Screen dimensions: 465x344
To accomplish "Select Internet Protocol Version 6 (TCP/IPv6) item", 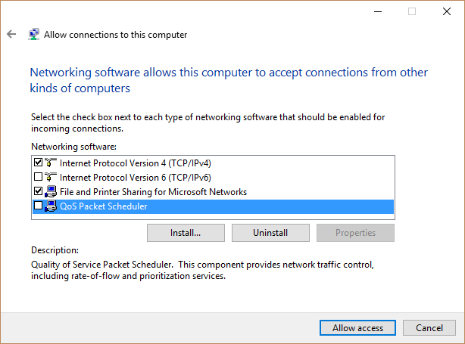I will click(x=136, y=178).
